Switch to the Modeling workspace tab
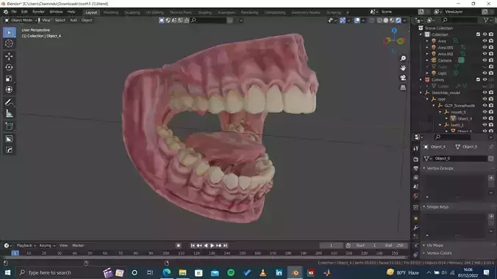The image size is (497, 279). tap(111, 12)
